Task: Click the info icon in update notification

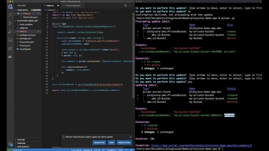Action: [63, 137]
